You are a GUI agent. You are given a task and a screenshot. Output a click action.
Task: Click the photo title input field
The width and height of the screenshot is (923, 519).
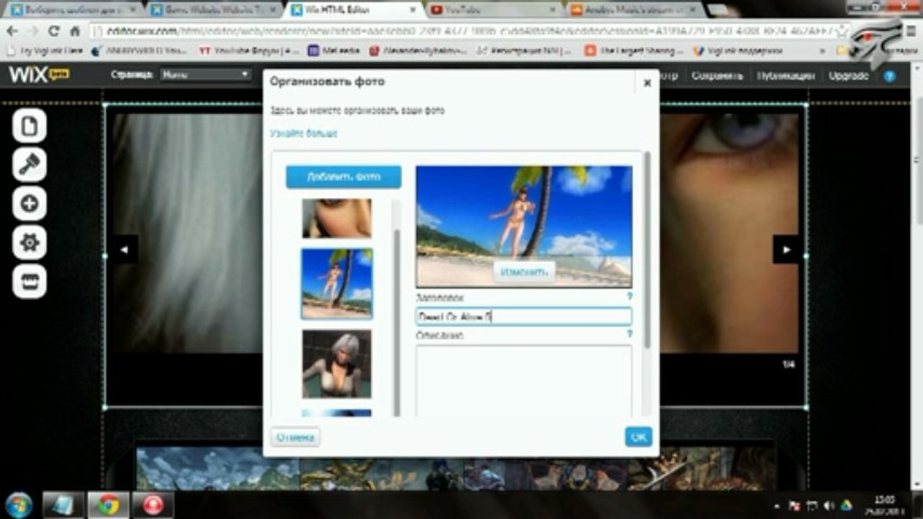[524, 316]
